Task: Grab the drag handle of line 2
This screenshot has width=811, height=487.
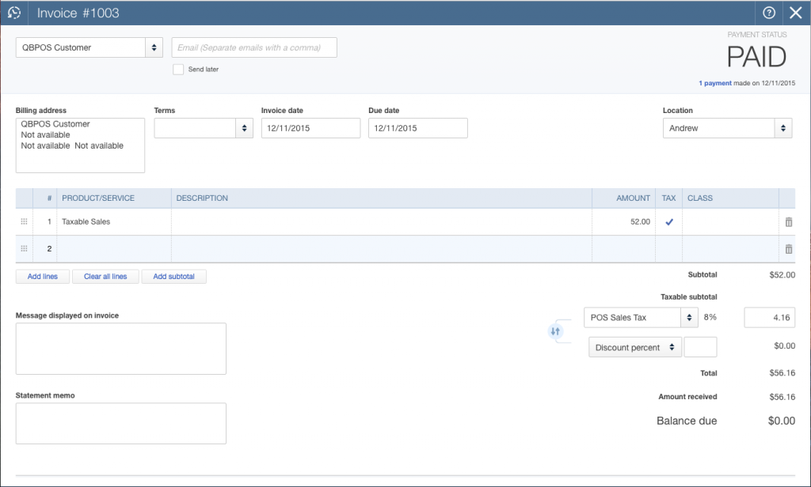Action: click(x=24, y=248)
